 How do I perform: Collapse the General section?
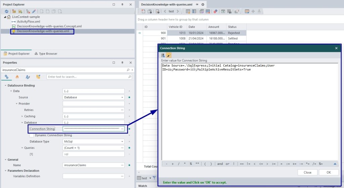coord(5,160)
